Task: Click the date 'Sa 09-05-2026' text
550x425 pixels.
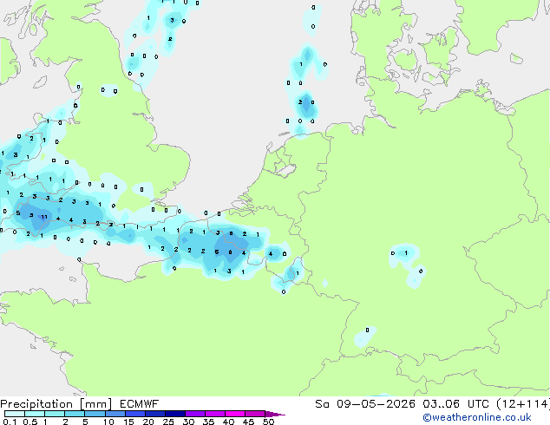Action: [x=365, y=404]
